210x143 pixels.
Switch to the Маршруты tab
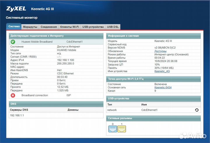click(30, 27)
